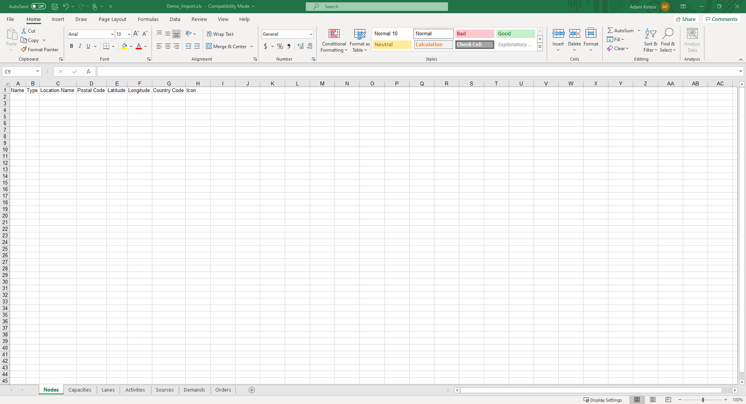Screen dimensions: 746x404
Task: Expand the Merge & Center dropdown arrow
Action: 252,47
